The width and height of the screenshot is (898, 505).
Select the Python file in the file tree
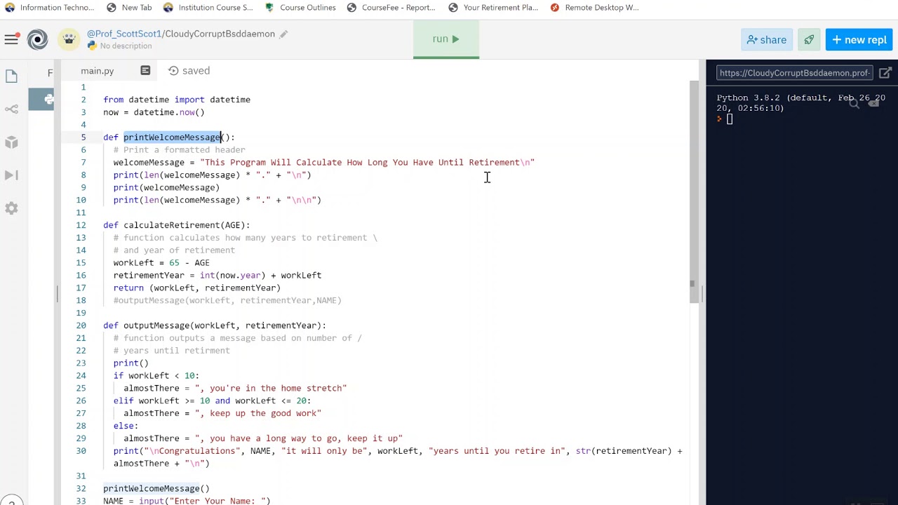(41, 99)
